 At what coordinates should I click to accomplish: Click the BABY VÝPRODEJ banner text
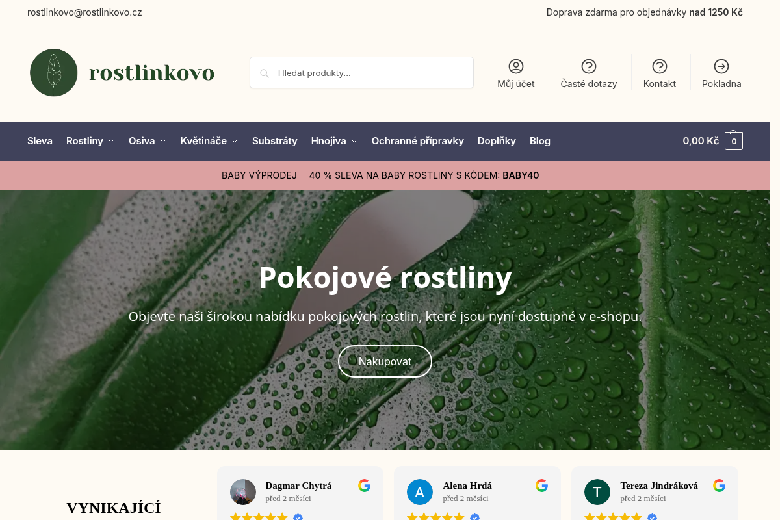click(259, 175)
